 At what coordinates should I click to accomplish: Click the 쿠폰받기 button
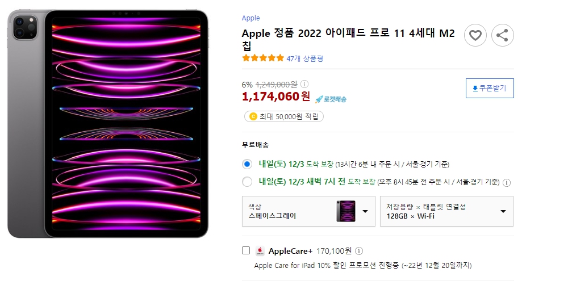tap(490, 88)
